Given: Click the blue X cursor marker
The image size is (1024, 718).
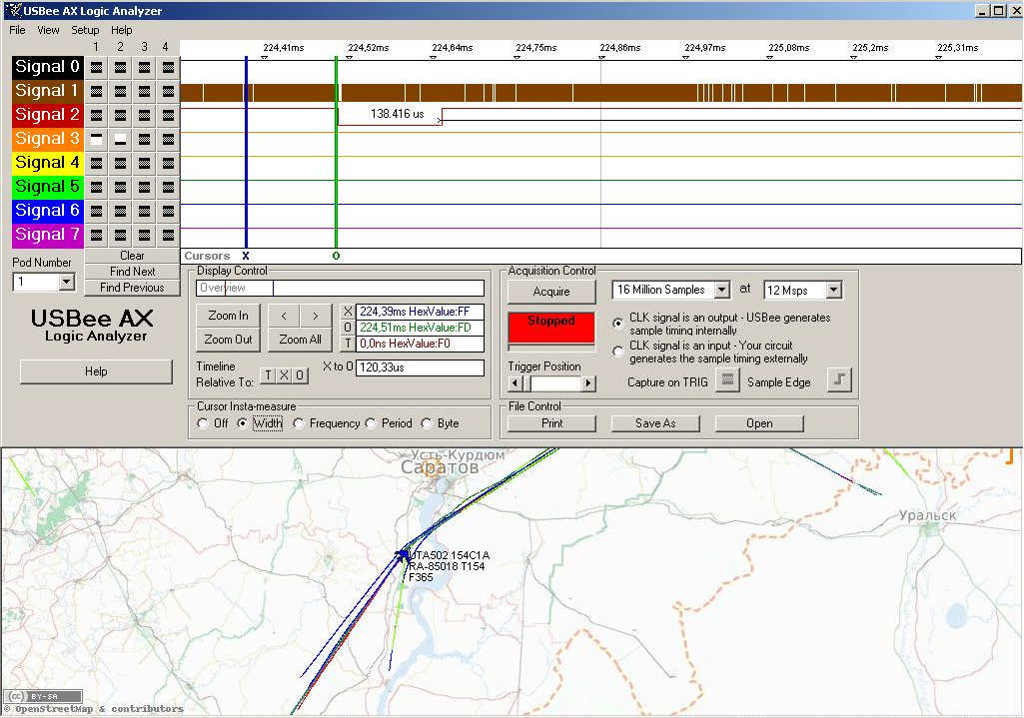Looking at the screenshot, I should pyautogui.click(x=246, y=256).
